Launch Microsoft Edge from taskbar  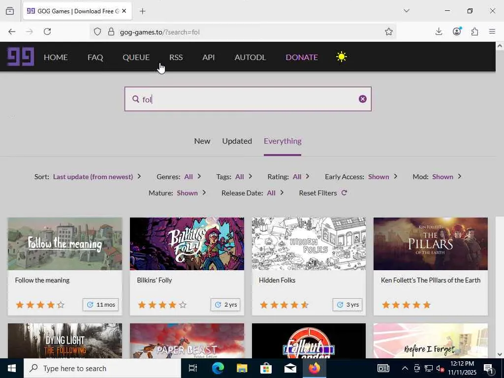(218, 368)
